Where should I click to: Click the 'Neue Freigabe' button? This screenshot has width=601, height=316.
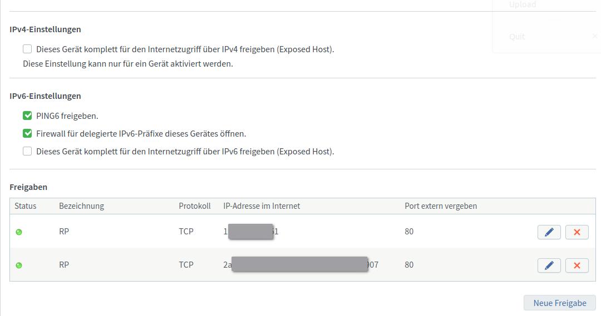[559, 303]
